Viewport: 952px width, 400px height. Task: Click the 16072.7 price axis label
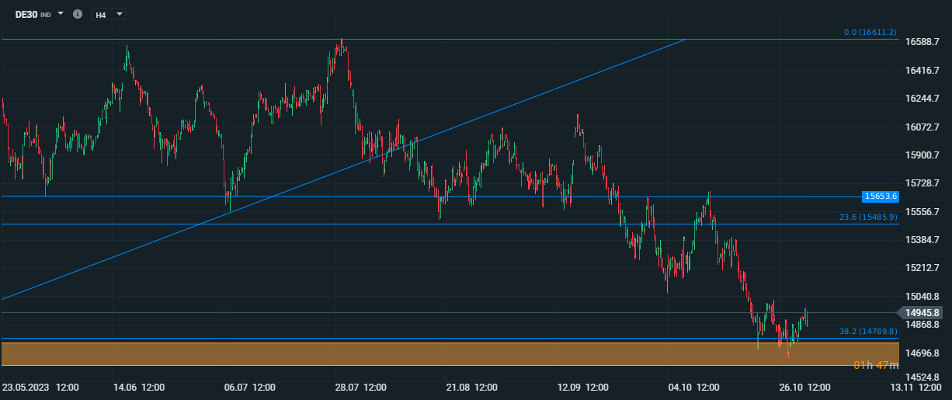point(922,127)
